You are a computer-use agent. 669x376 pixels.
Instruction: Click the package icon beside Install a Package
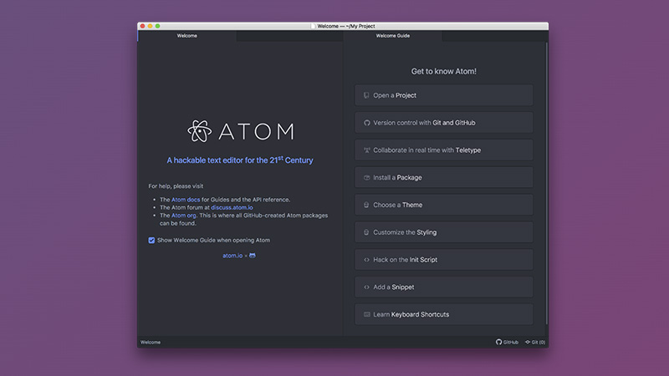pos(366,178)
